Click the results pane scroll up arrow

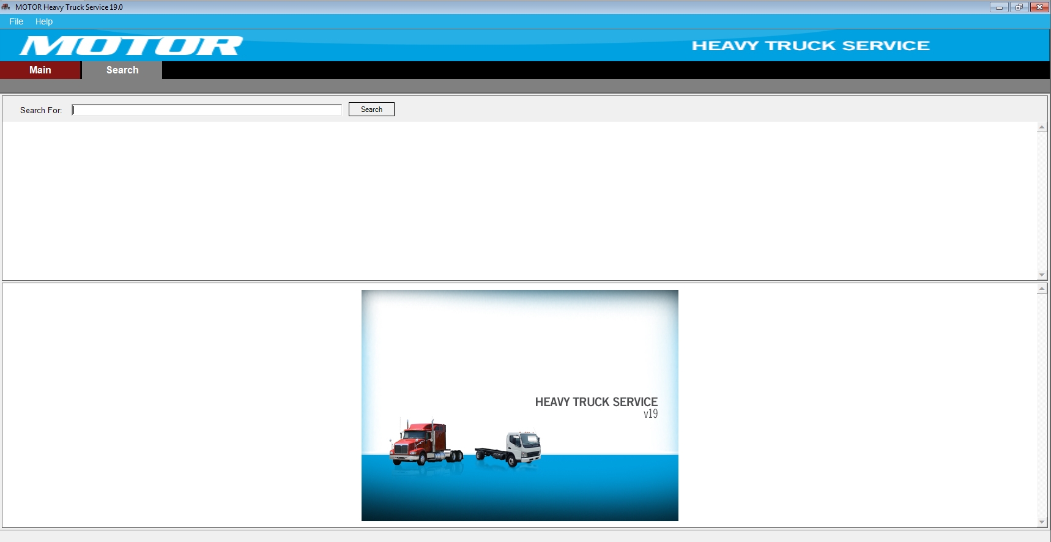click(1042, 127)
